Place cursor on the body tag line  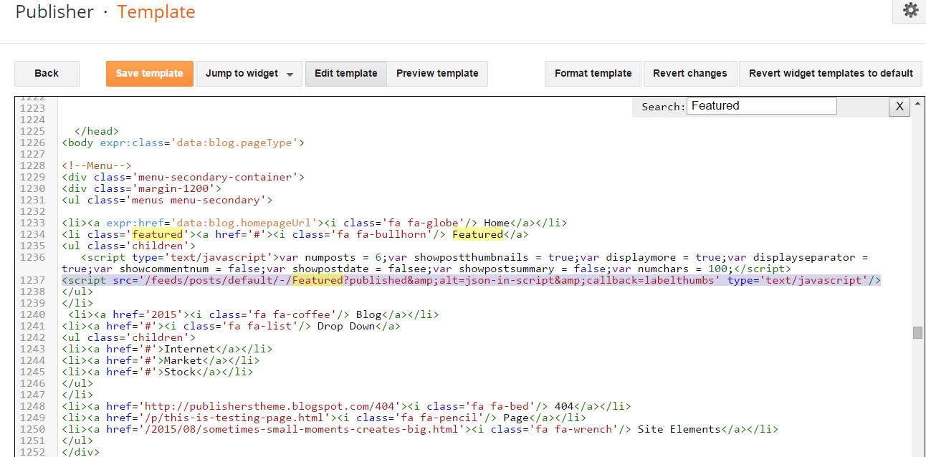[x=183, y=143]
